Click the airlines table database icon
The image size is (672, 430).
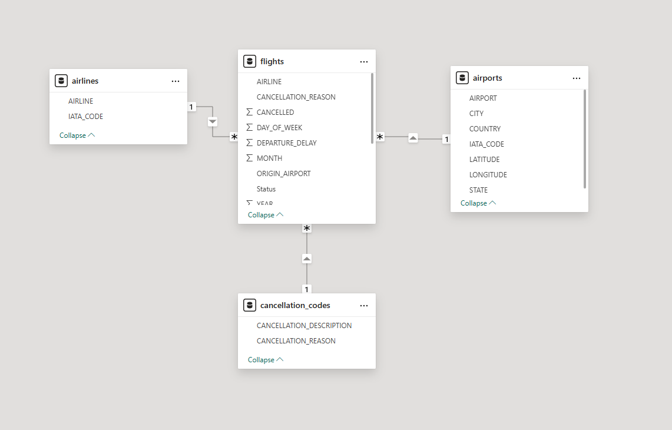click(61, 81)
